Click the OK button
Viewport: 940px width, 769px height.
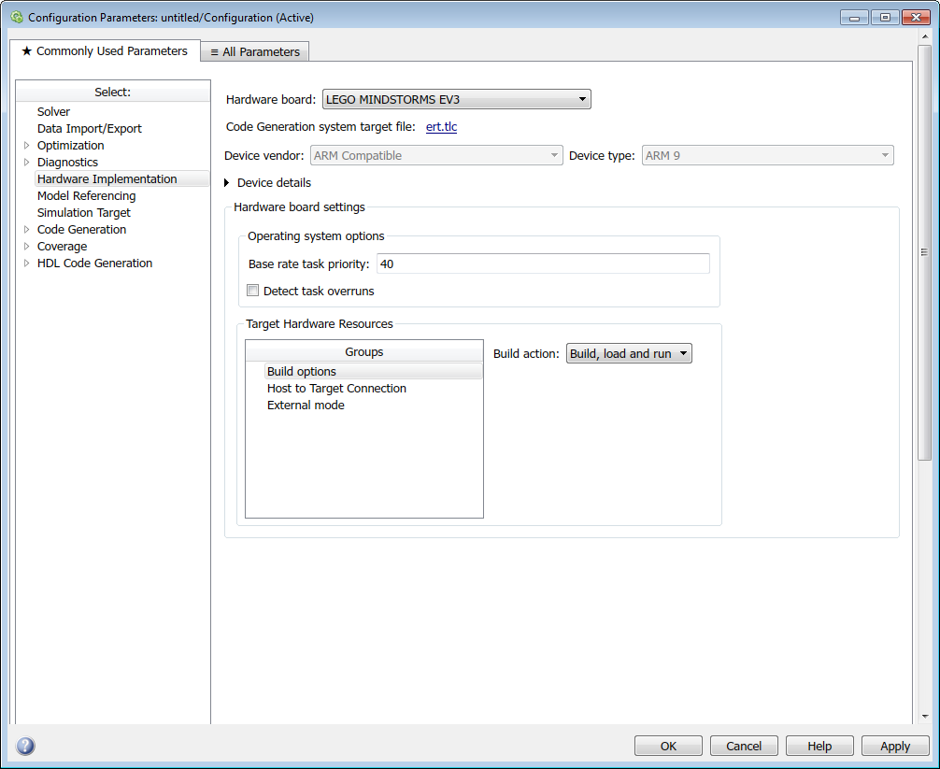(x=668, y=746)
